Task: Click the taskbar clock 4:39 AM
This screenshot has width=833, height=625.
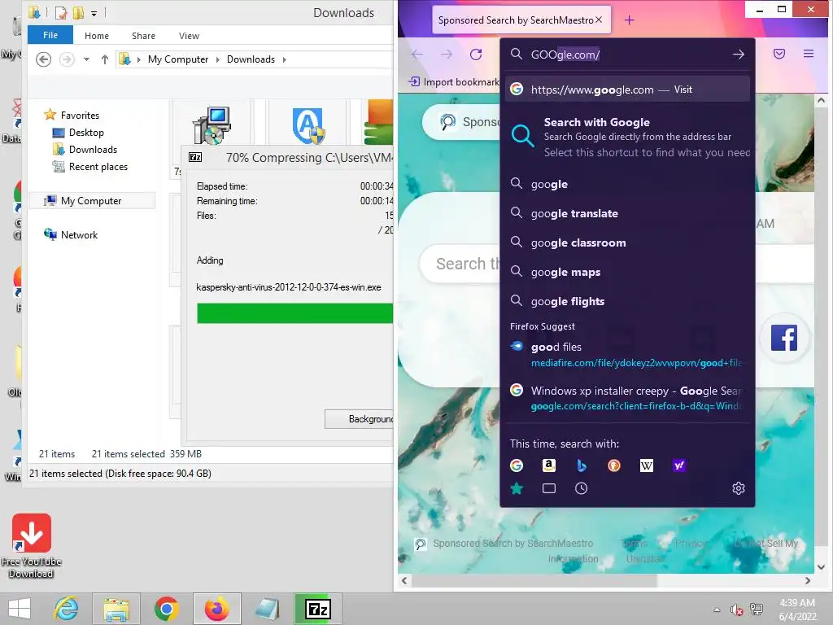Action: [797, 603]
